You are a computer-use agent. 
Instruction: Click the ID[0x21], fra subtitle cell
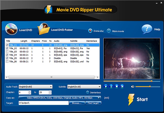(77, 48)
